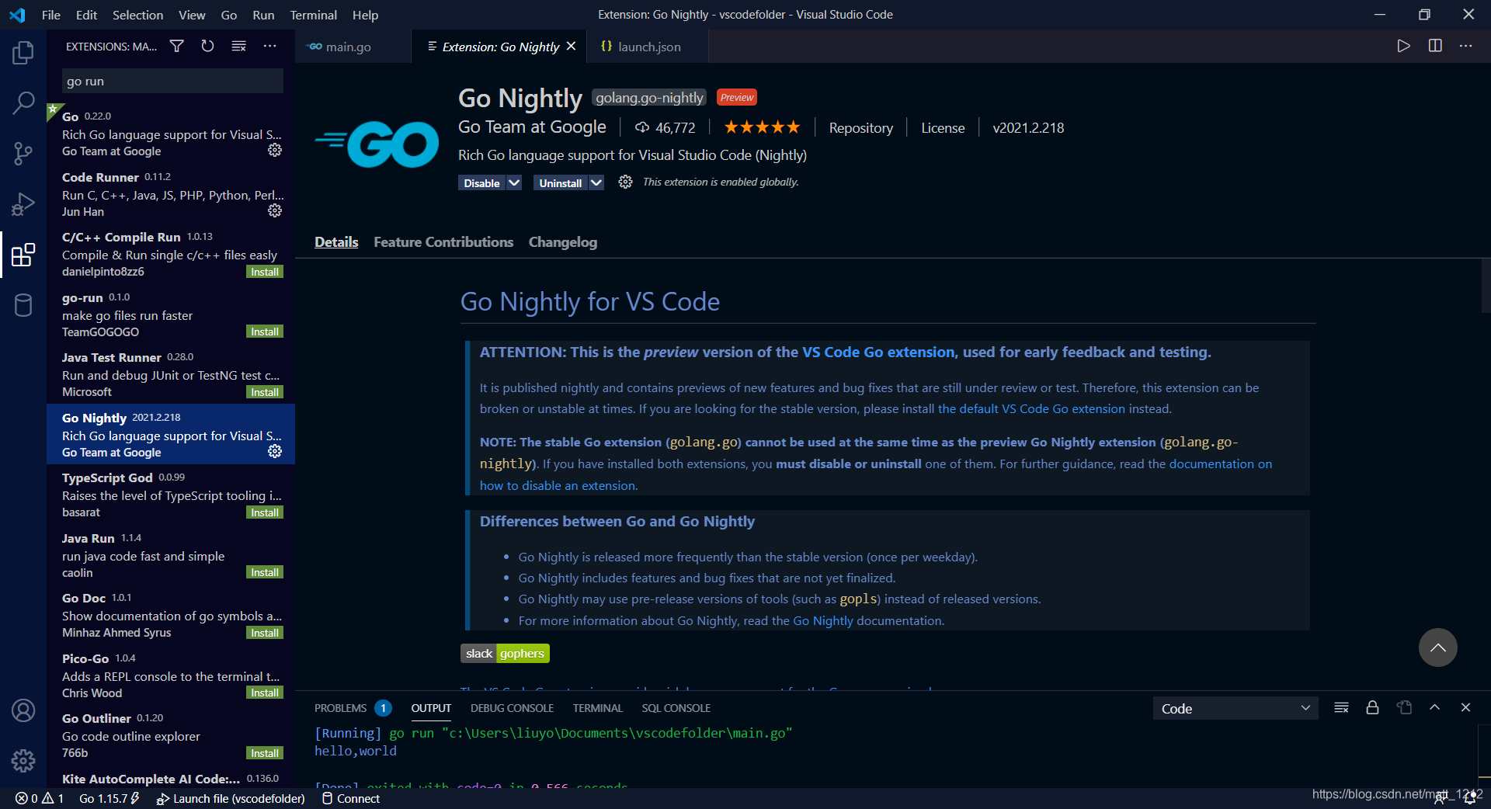This screenshot has width=1491, height=809.
Task: Split the editor to the right
Action: pos(1435,46)
